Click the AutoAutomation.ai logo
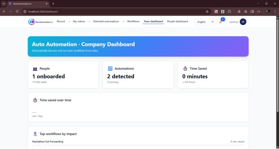The image size is (279, 149). point(40,22)
